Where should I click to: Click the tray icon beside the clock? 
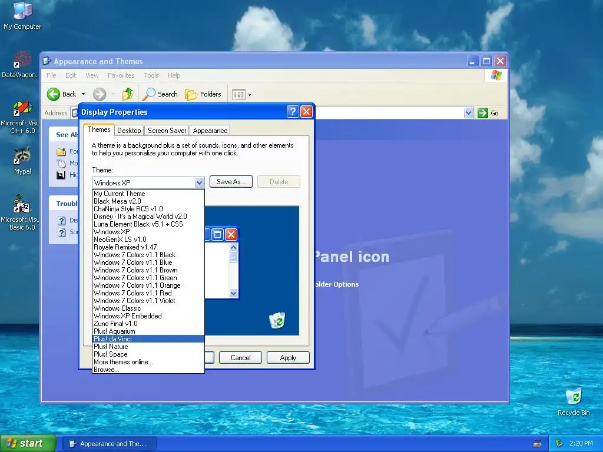(x=559, y=444)
